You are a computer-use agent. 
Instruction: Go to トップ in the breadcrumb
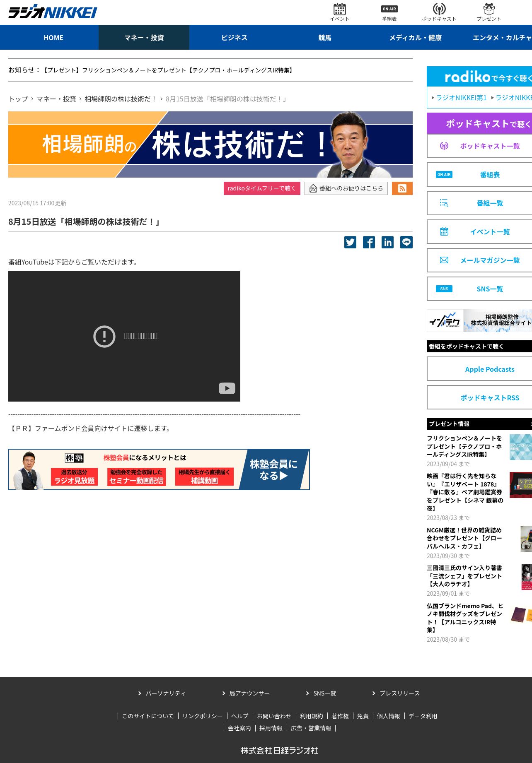coord(18,99)
